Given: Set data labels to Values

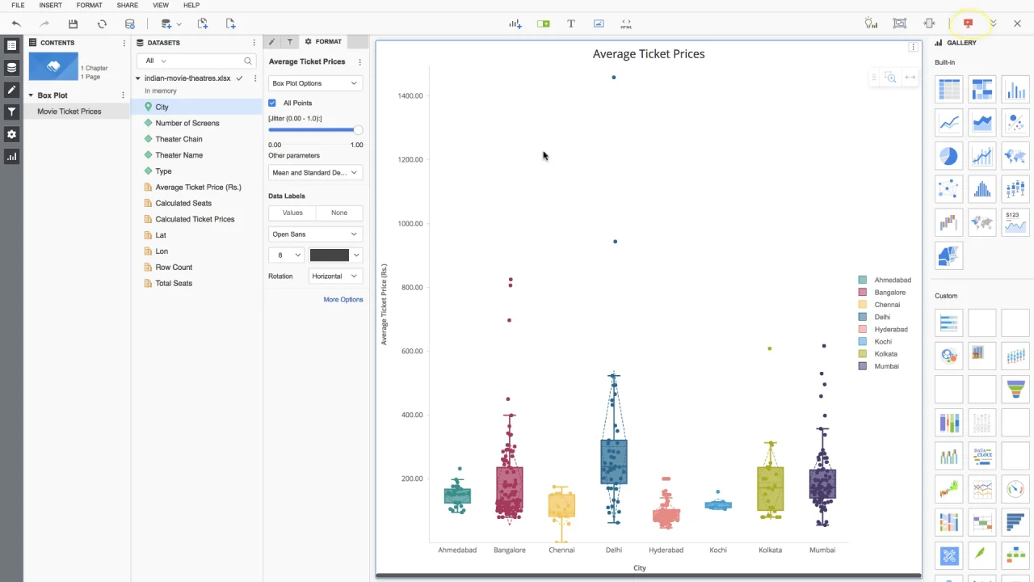Looking at the screenshot, I should [x=292, y=213].
